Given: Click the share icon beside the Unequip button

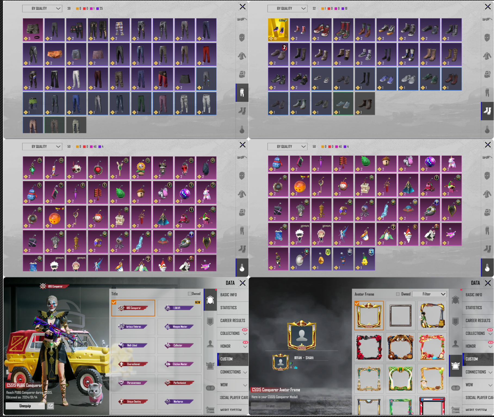Looking at the screenshot, I should [51, 406].
